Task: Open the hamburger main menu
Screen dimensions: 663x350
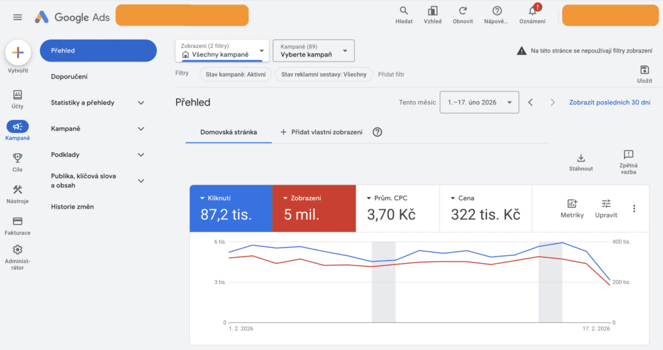Action: tap(17, 17)
